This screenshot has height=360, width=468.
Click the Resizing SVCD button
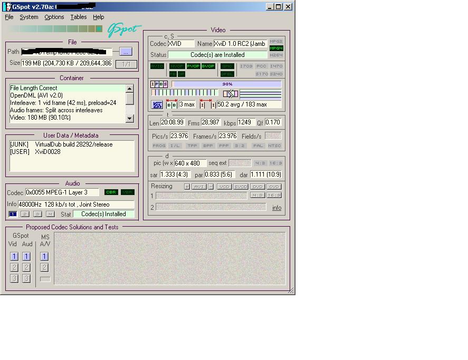click(241, 187)
